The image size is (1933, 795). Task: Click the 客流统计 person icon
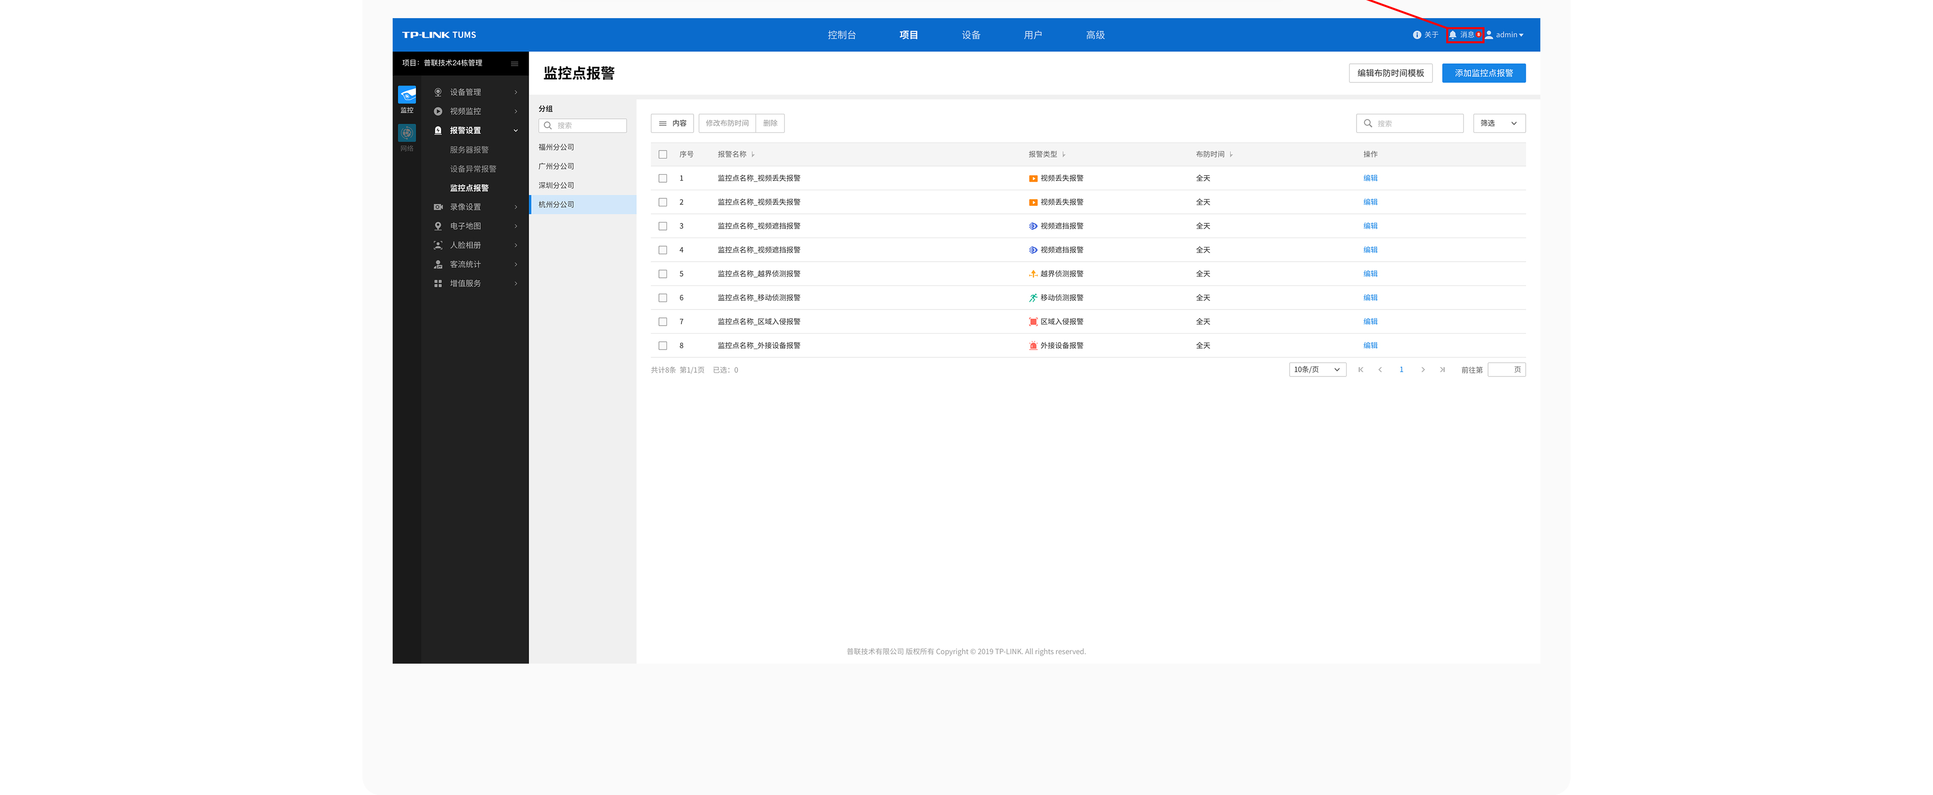pyautogui.click(x=438, y=264)
